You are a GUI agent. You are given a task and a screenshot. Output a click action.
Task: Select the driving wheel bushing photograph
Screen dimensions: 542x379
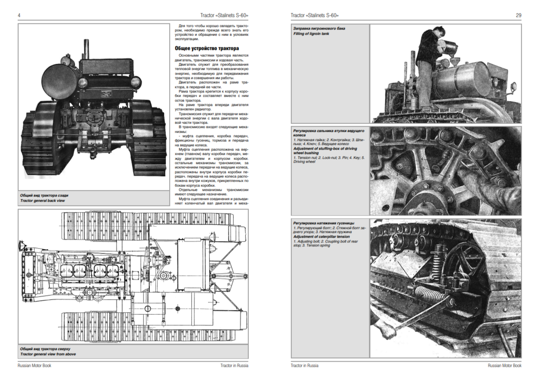pyautogui.click(x=446, y=170)
